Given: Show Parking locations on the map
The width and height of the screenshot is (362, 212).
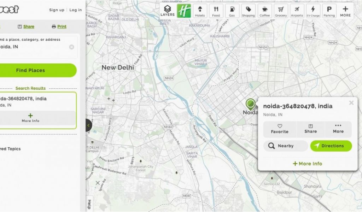Looking at the screenshot, I should [329, 11].
